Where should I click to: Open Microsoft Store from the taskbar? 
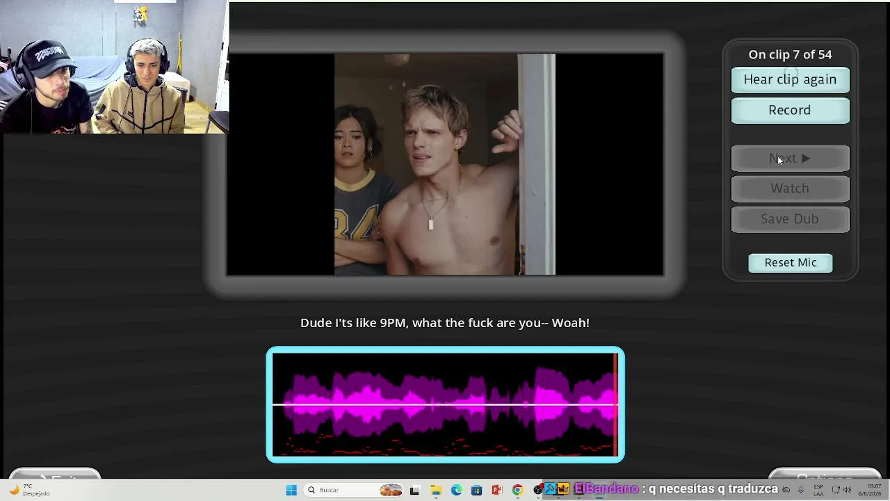click(x=476, y=490)
